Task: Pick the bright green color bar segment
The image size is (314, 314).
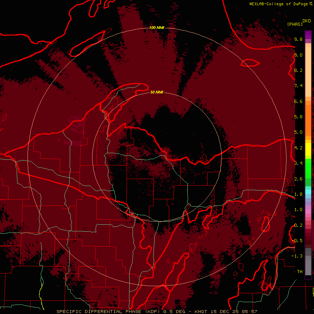Action: click(308, 169)
